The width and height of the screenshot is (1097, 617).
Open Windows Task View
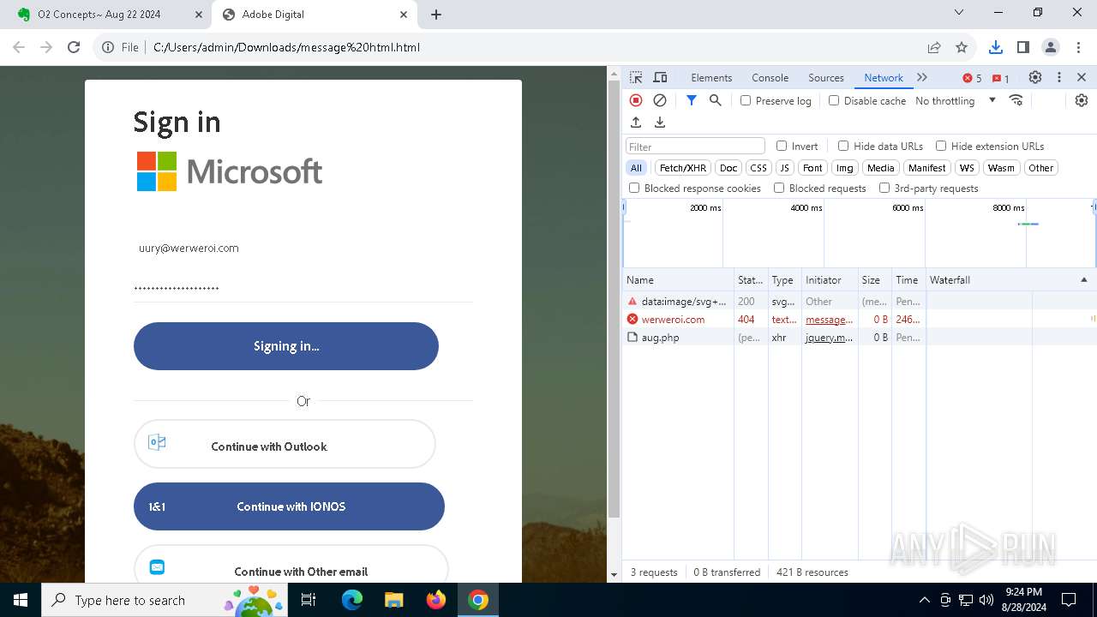(x=309, y=600)
